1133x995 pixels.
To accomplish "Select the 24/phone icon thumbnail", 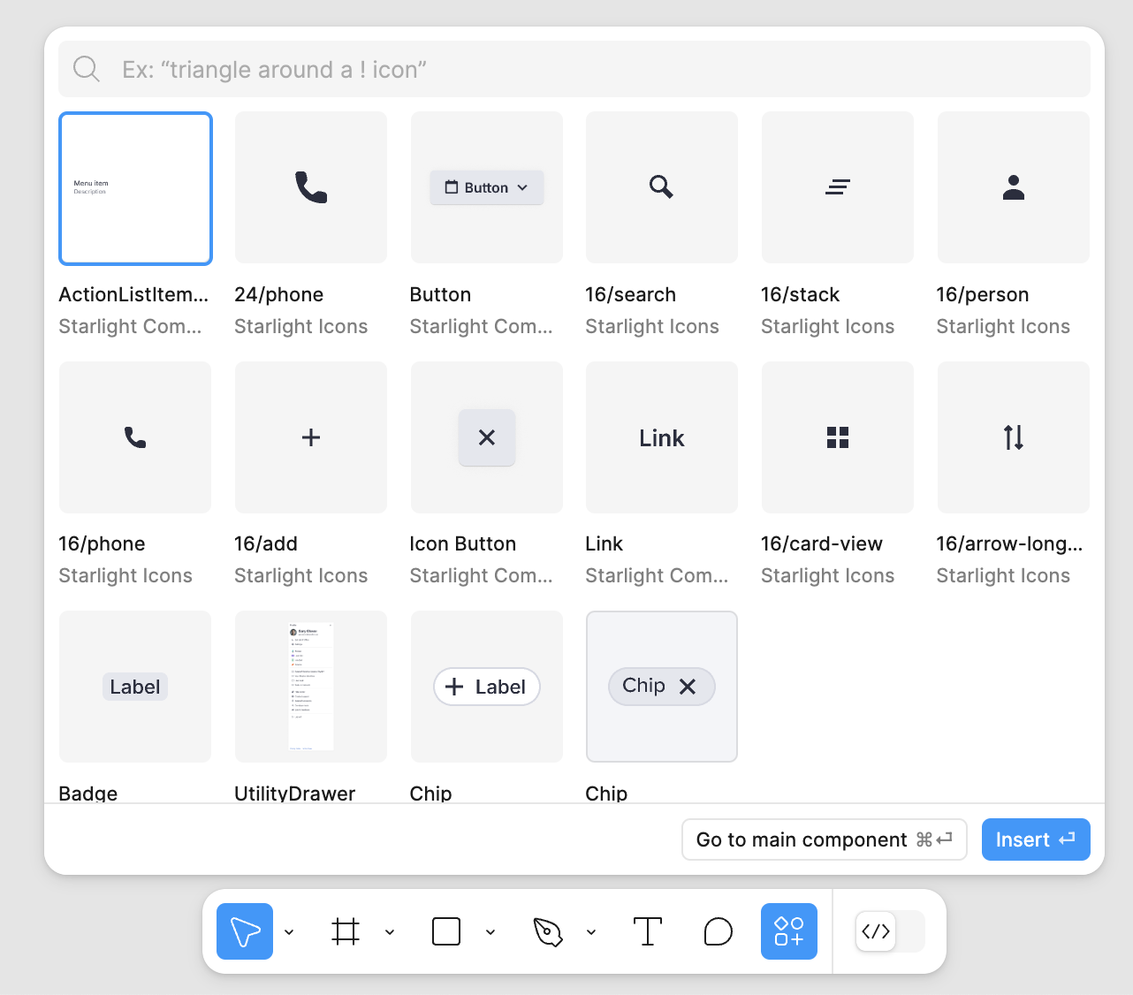I will pos(311,187).
